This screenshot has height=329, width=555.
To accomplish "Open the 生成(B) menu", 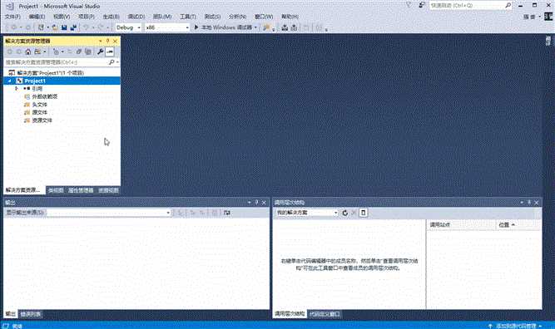I will (x=111, y=17).
